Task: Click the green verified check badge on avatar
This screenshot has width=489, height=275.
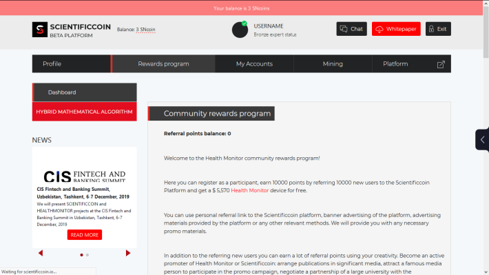Action: click(x=244, y=23)
